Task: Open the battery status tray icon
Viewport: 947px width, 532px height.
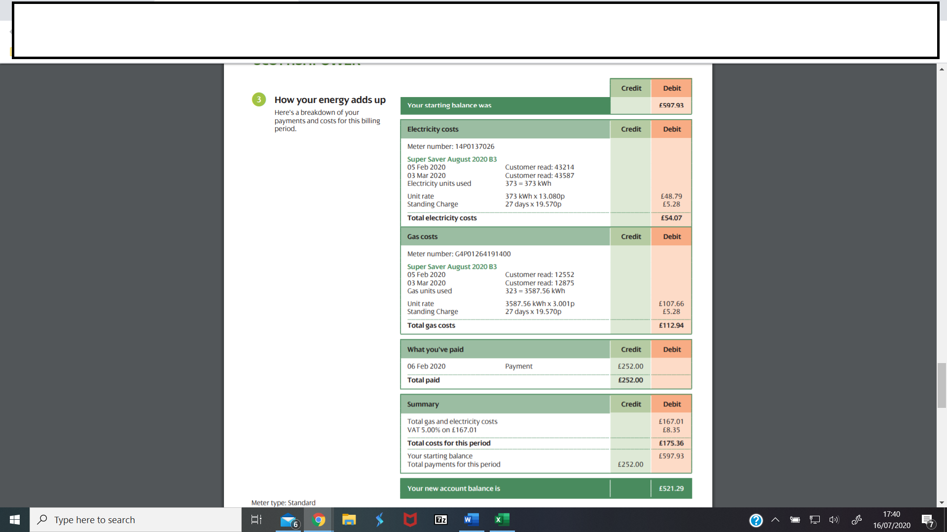Action: tap(795, 520)
